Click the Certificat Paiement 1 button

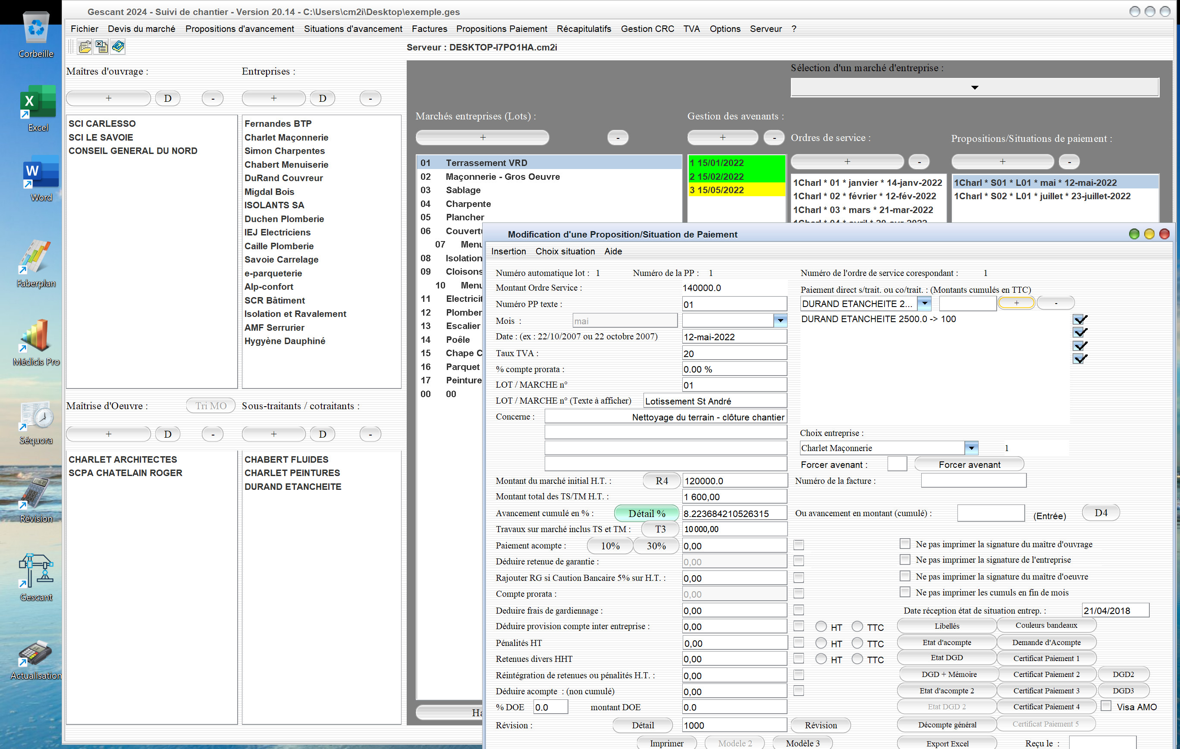[x=1046, y=658]
